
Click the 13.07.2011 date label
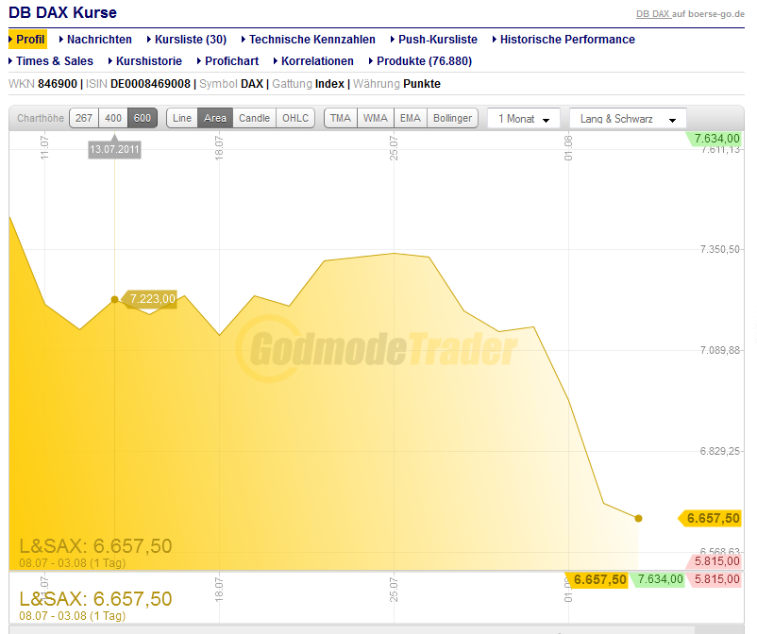click(x=114, y=150)
